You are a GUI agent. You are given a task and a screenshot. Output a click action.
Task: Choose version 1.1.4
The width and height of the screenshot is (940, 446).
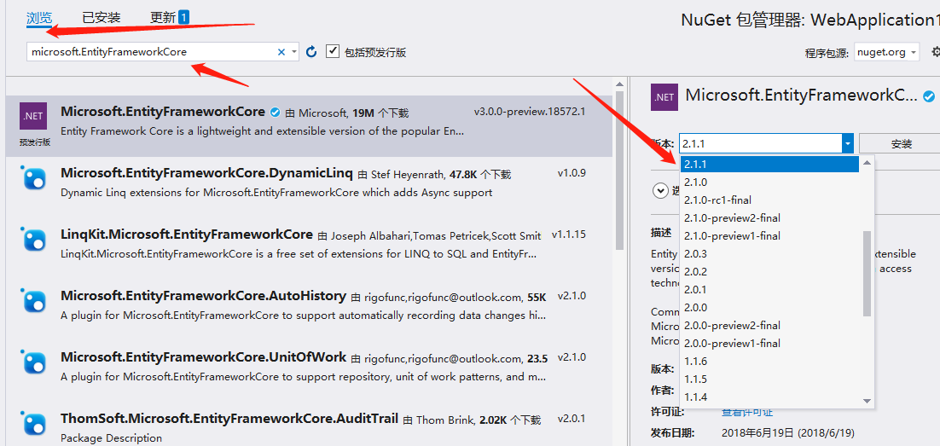pos(770,397)
